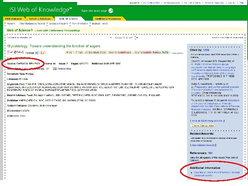Open the References 182 count in sidebar
This screenshot has width=248, height=186.
(210, 153)
